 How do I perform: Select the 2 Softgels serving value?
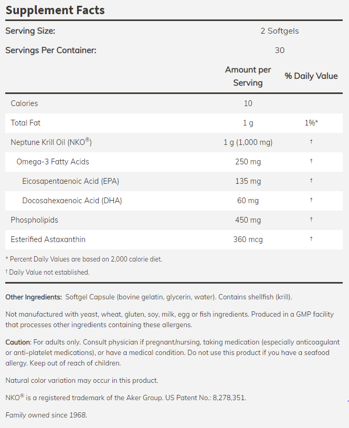pos(280,31)
